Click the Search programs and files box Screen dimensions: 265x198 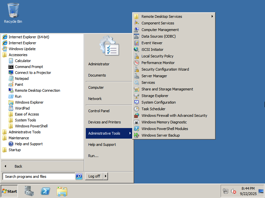pyautogui.click(x=39, y=177)
